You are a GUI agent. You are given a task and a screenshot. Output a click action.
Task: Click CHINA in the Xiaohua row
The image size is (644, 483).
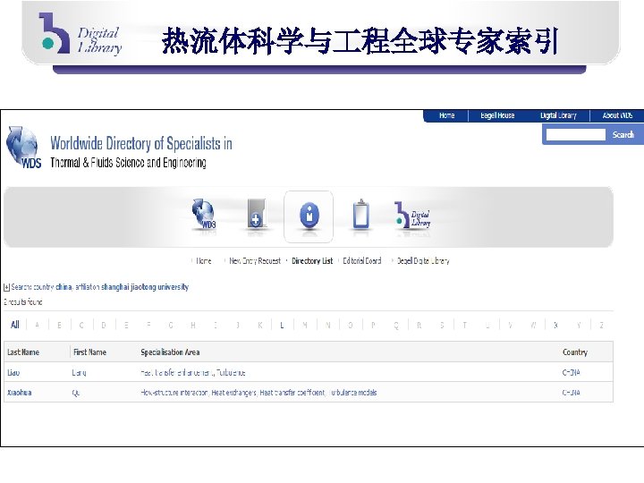(x=571, y=393)
